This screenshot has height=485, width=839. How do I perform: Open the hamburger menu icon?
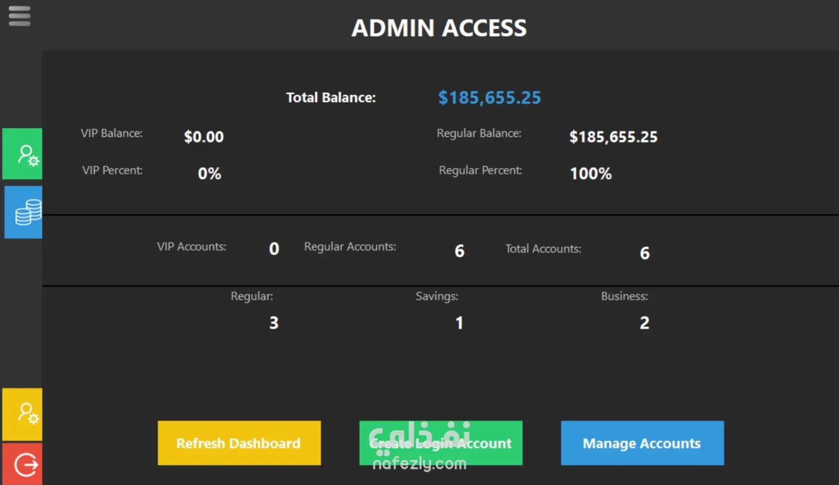(x=19, y=16)
